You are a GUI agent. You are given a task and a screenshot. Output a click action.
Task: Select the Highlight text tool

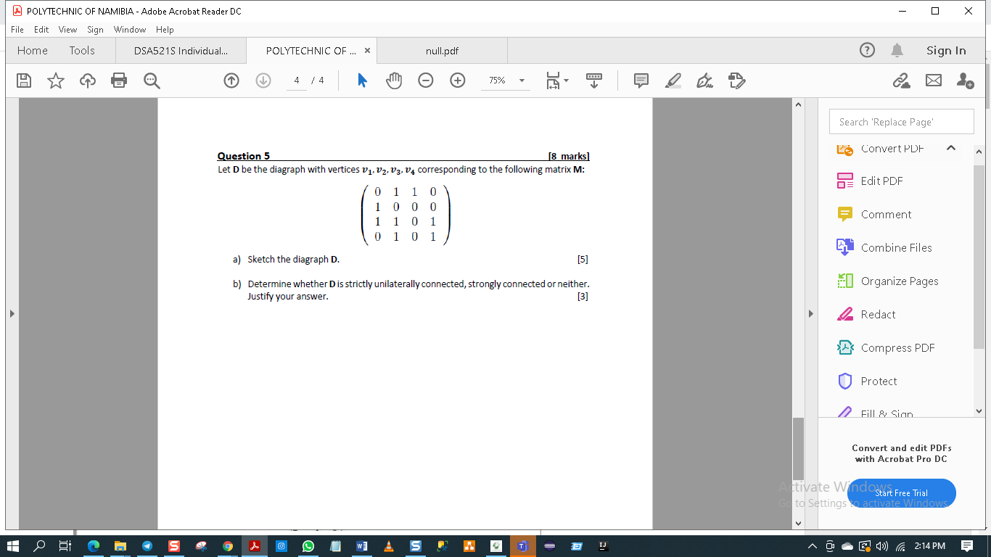tap(673, 81)
